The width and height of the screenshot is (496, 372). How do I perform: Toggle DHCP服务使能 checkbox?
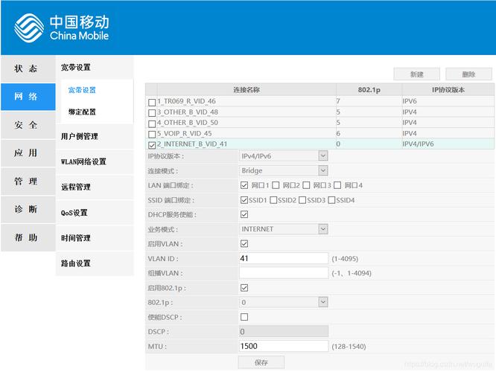tap(244, 214)
